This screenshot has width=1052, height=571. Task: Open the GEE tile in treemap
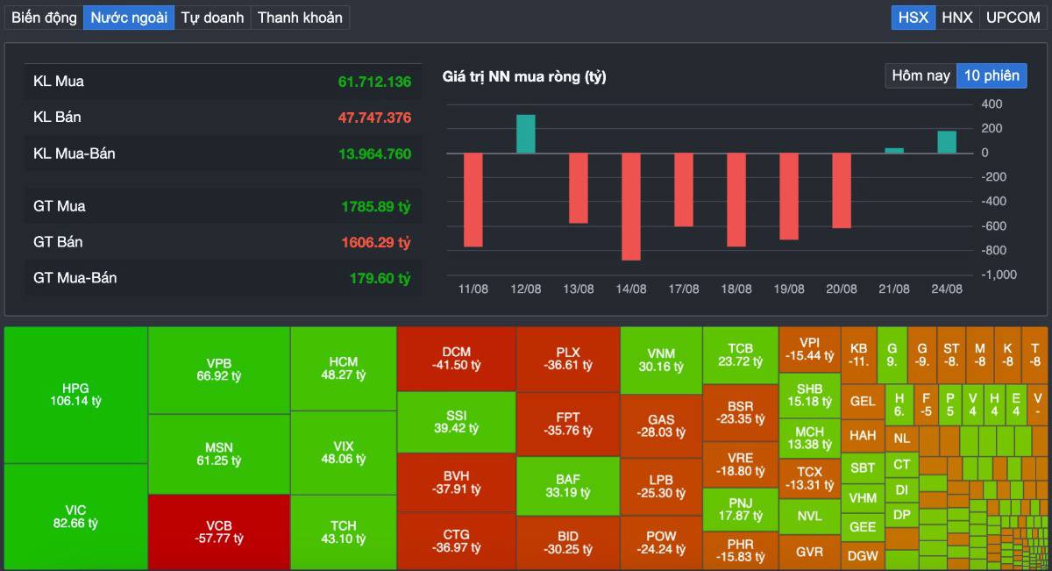[x=863, y=527]
